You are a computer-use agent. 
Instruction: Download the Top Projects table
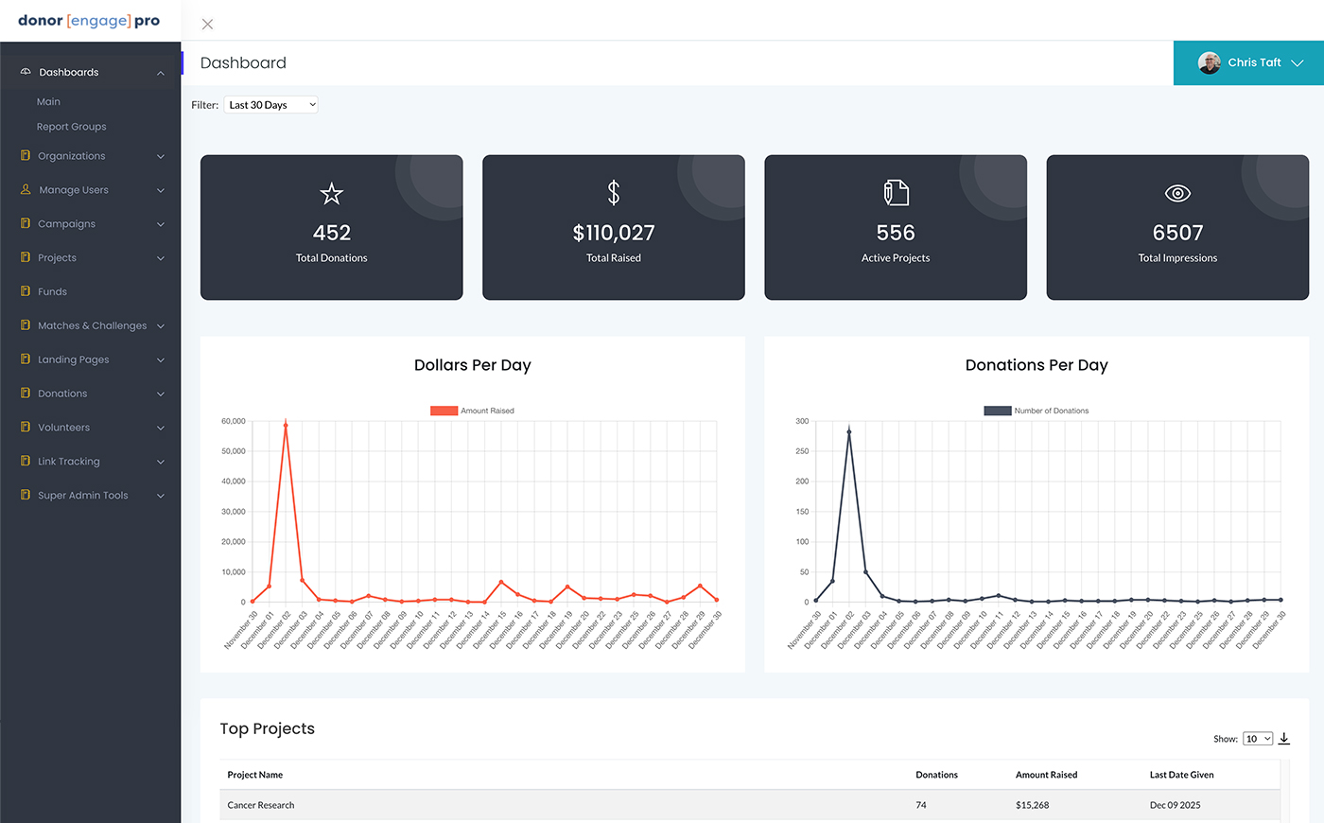[x=1284, y=739]
